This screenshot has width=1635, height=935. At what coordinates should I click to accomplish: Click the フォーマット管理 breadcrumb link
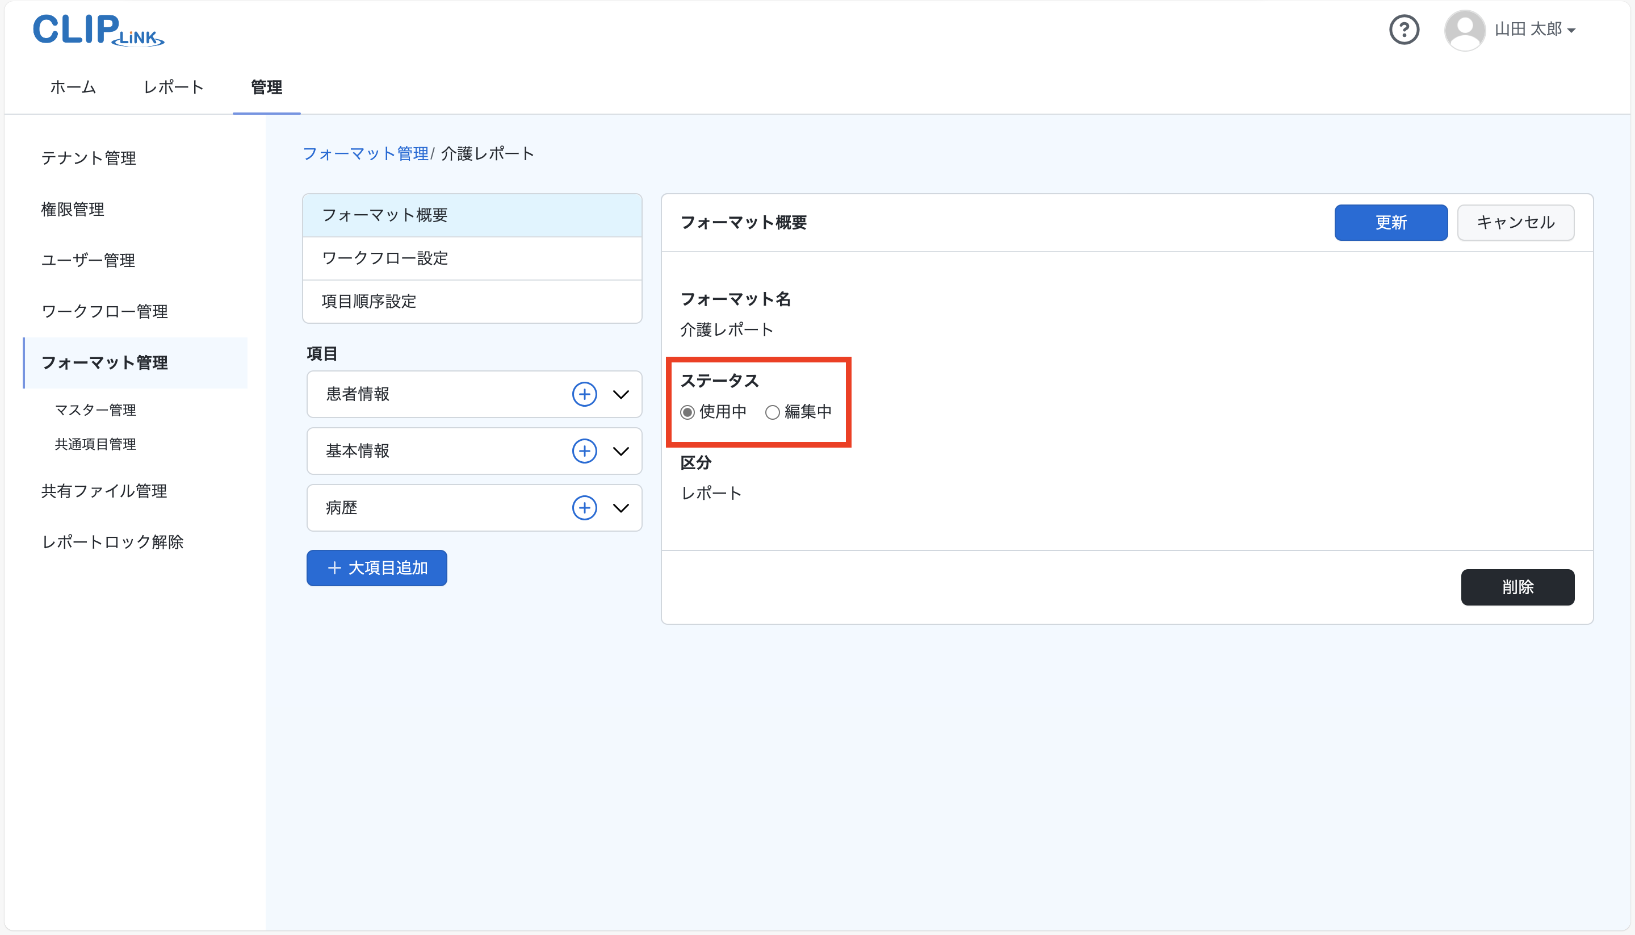tap(365, 153)
